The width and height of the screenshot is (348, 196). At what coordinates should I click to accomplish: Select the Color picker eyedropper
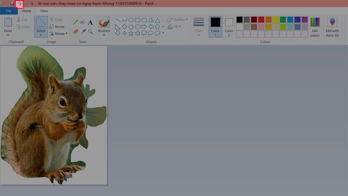83,31
